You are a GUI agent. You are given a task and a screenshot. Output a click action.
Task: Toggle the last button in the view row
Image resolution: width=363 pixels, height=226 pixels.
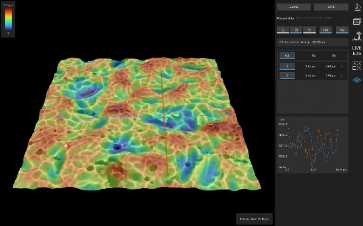click(x=342, y=30)
